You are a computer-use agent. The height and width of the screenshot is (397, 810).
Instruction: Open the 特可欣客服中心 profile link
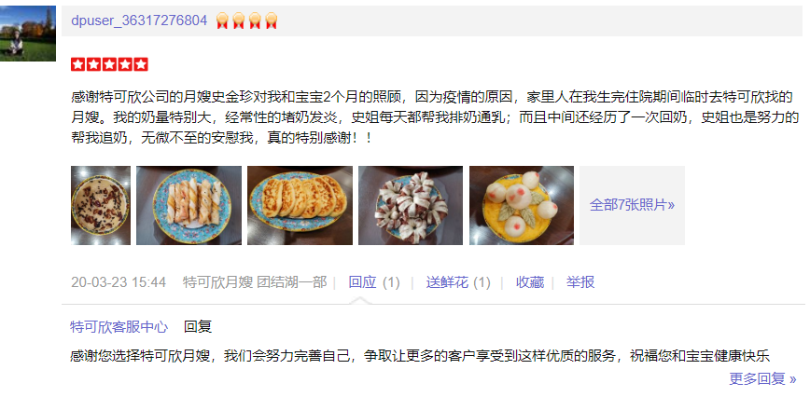point(119,327)
